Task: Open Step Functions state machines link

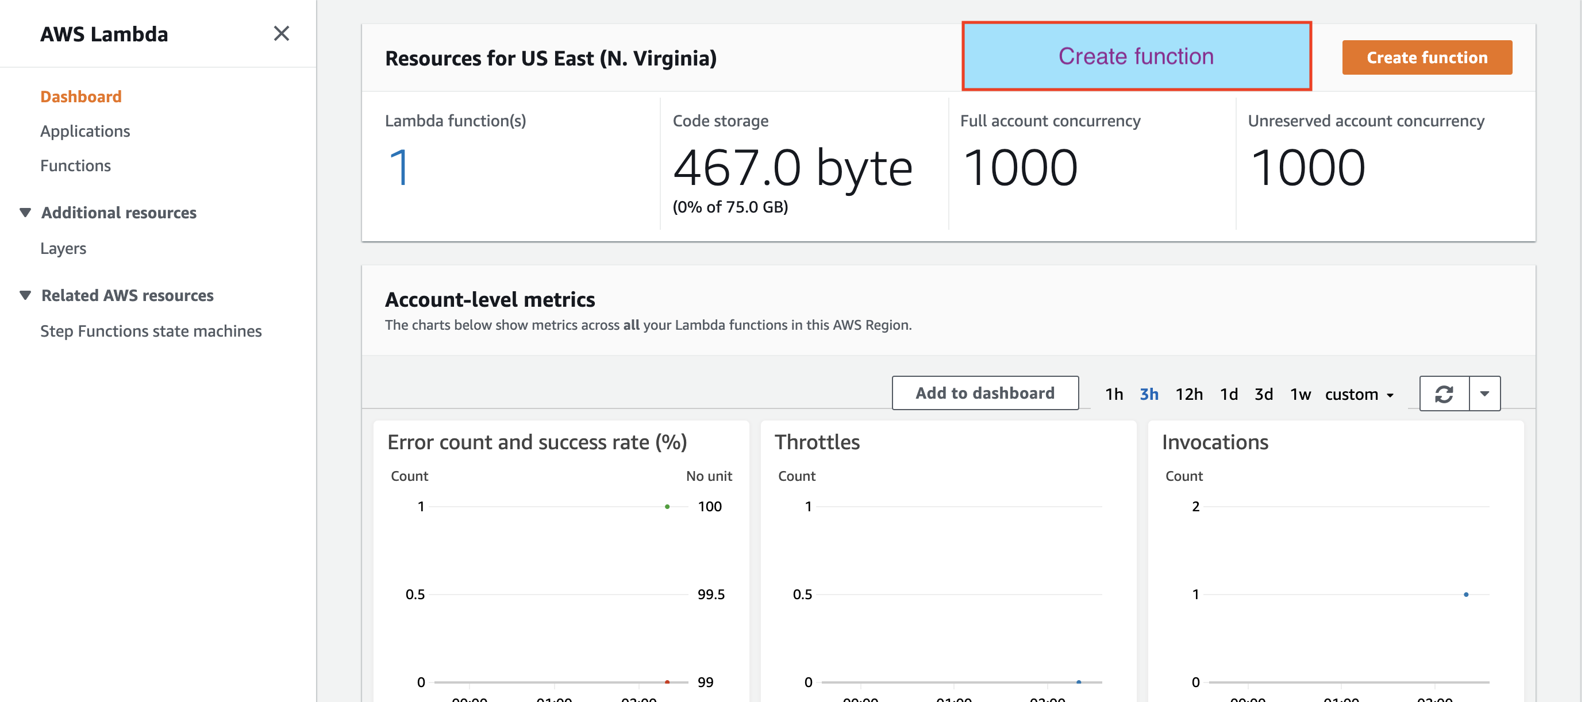Action: 151,331
